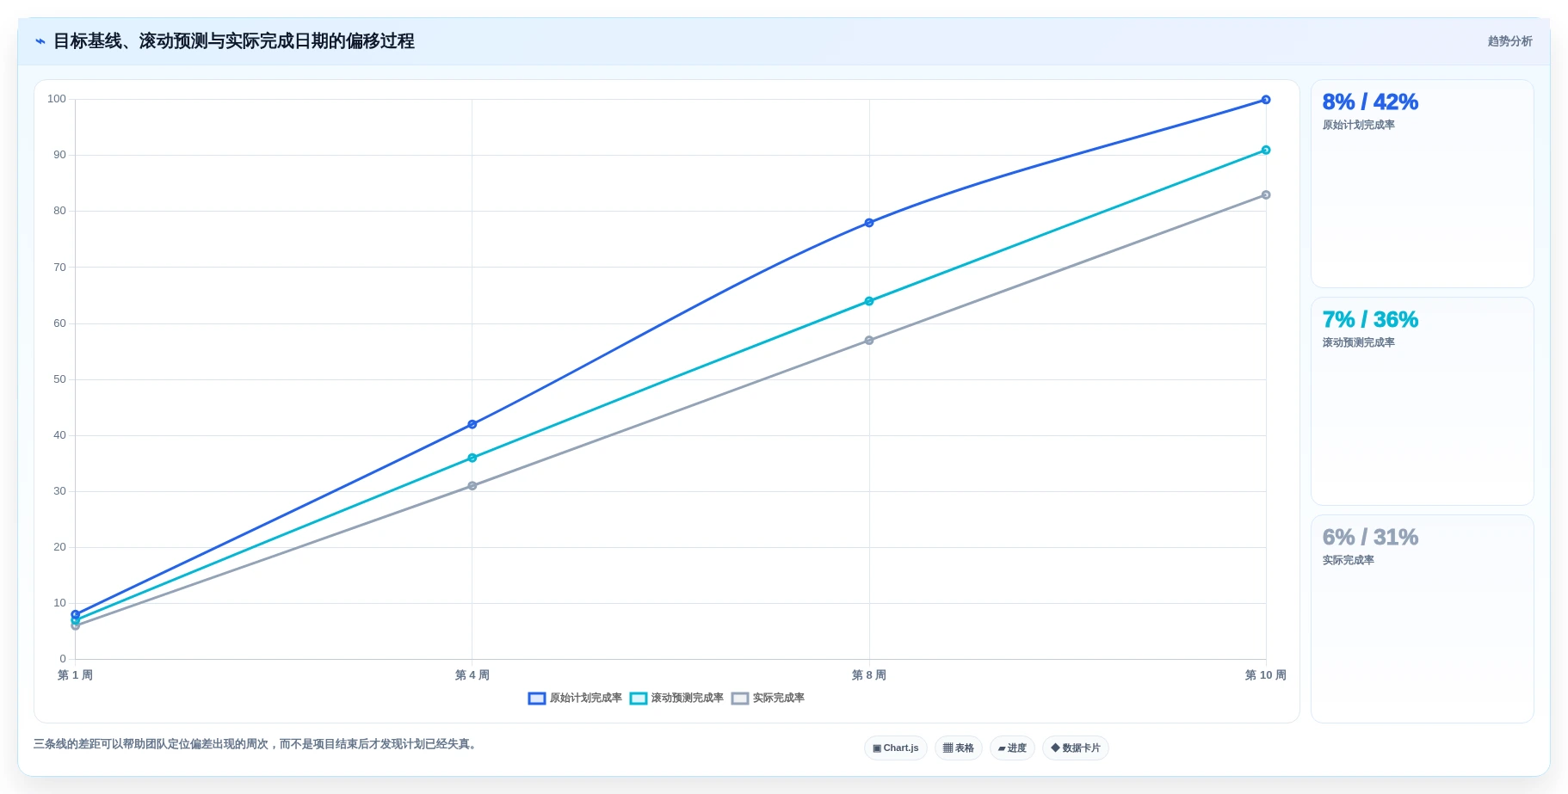The width and height of the screenshot is (1568, 794).
Task: Open the 6% / 31% stat card
Action: [x=1422, y=619]
